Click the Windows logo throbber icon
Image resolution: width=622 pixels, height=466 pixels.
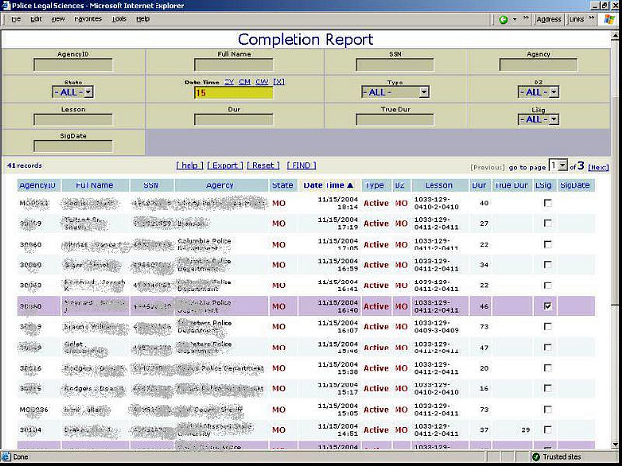(608, 18)
